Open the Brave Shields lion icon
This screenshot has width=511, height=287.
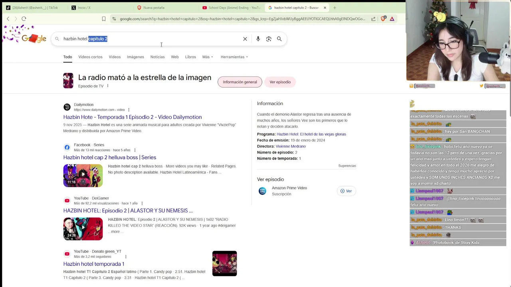[383, 19]
